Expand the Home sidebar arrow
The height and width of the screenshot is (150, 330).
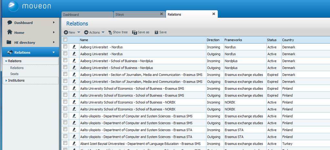tap(54, 32)
